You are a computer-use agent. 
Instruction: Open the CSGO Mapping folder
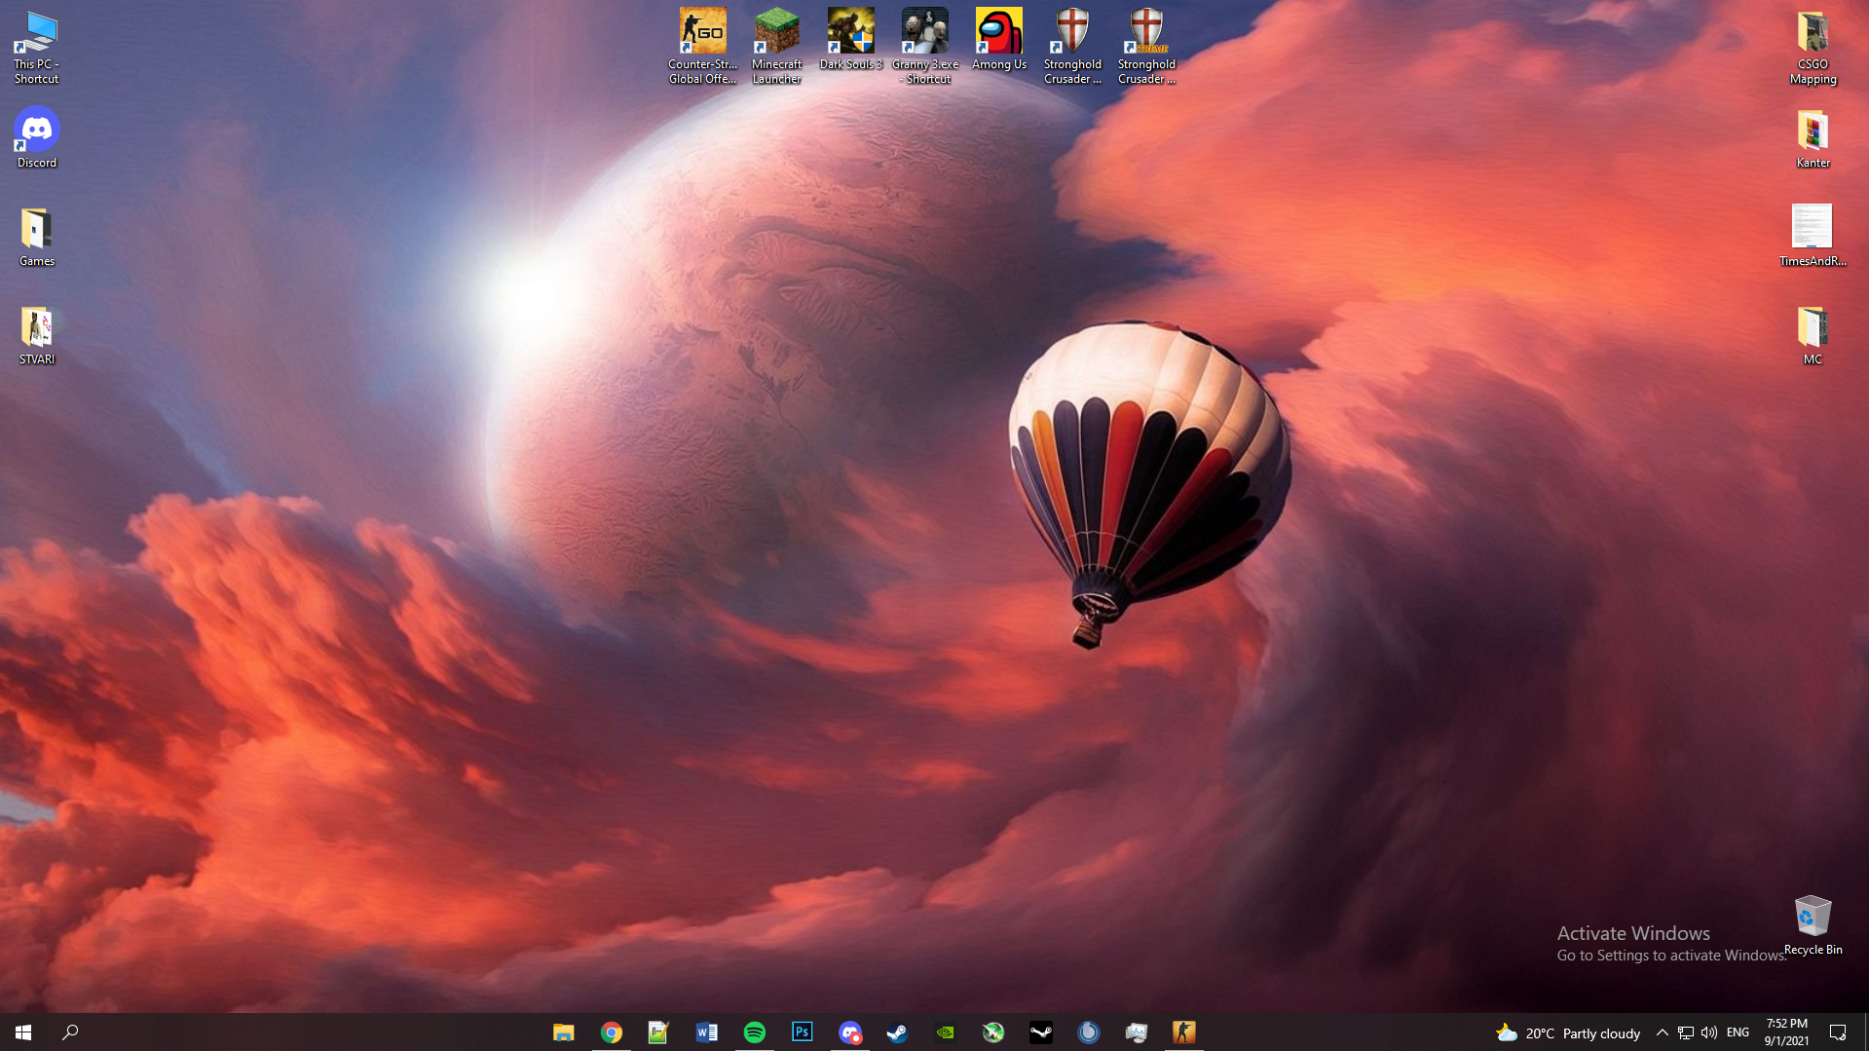click(1813, 47)
